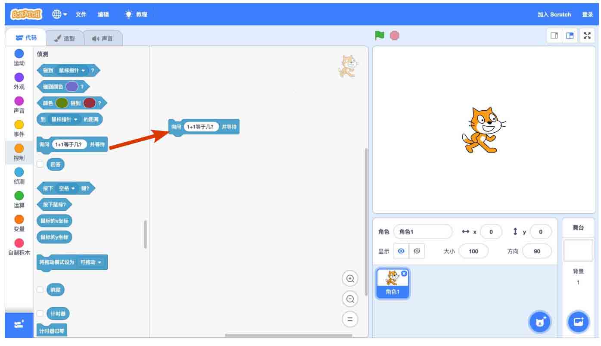Reset workspace zoom with equals button
The height and width of the screenshot is (346, 601).
pos(350,319)
